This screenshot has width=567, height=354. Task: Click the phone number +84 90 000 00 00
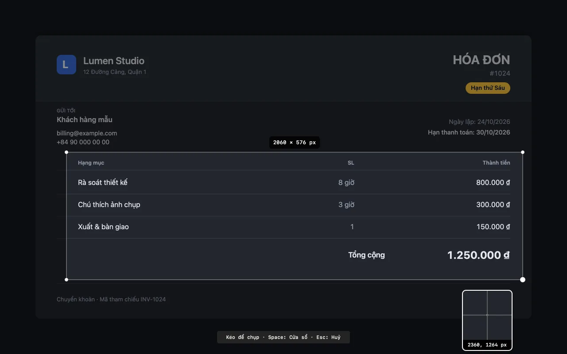tap(83, 142)
